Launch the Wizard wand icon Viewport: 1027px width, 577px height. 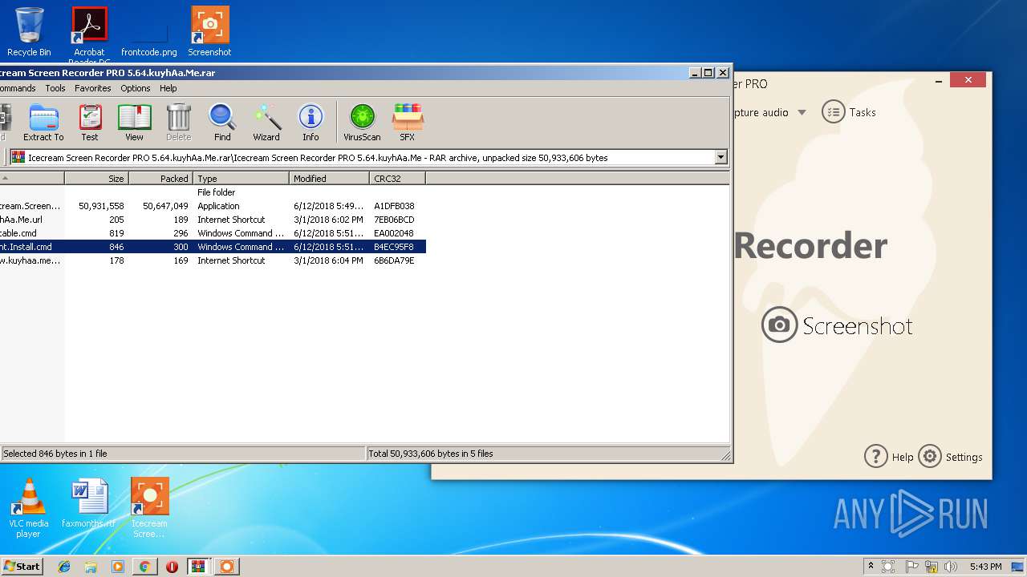click(x=266, y=123)
